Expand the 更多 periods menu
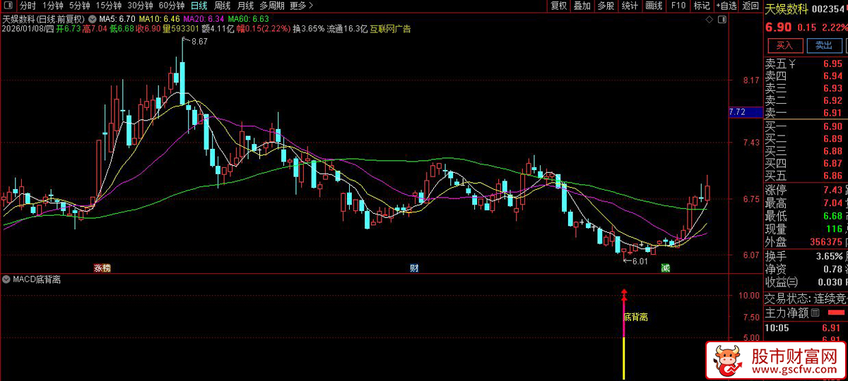The height and width of the screenshot is (381, 848). [x=301, y=6]
